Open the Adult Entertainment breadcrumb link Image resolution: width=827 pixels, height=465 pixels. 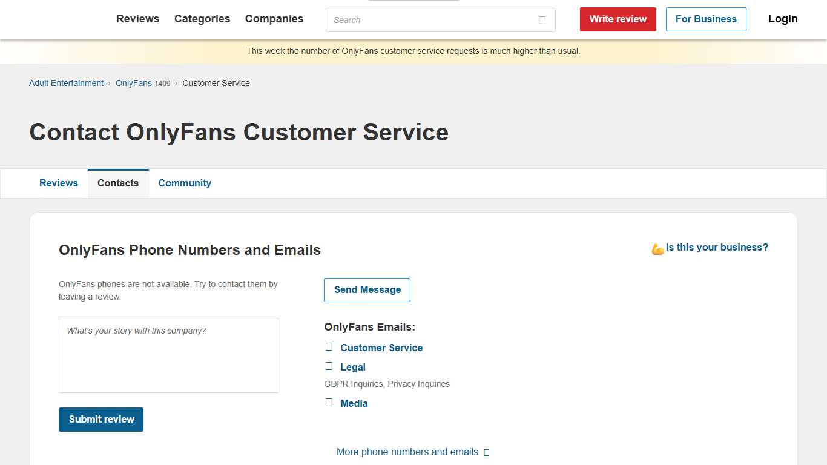pos(65,83)
